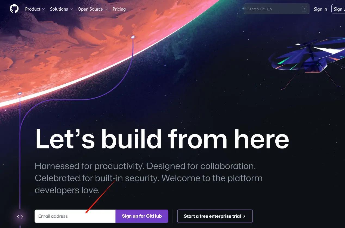Open the Pricing page
The image size is (345, 228).
[119, 9]
